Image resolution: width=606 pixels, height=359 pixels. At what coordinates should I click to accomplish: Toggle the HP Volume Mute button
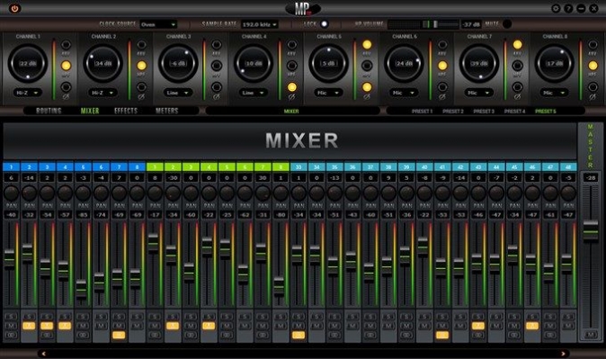click(507, 24)
